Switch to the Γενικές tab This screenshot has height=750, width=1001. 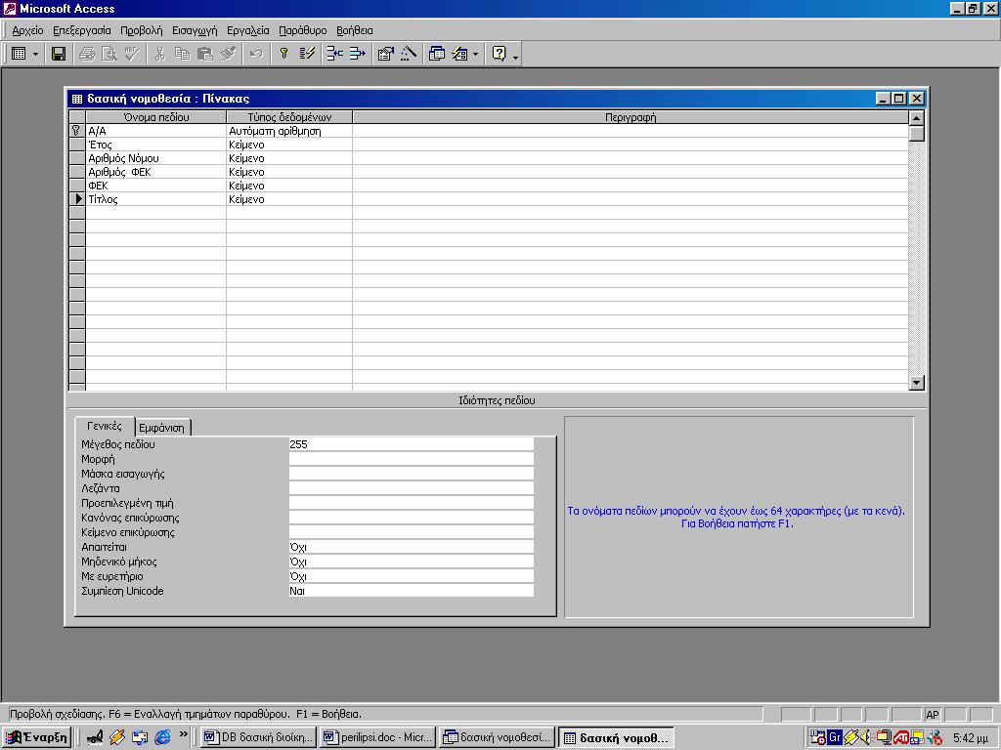104,426
